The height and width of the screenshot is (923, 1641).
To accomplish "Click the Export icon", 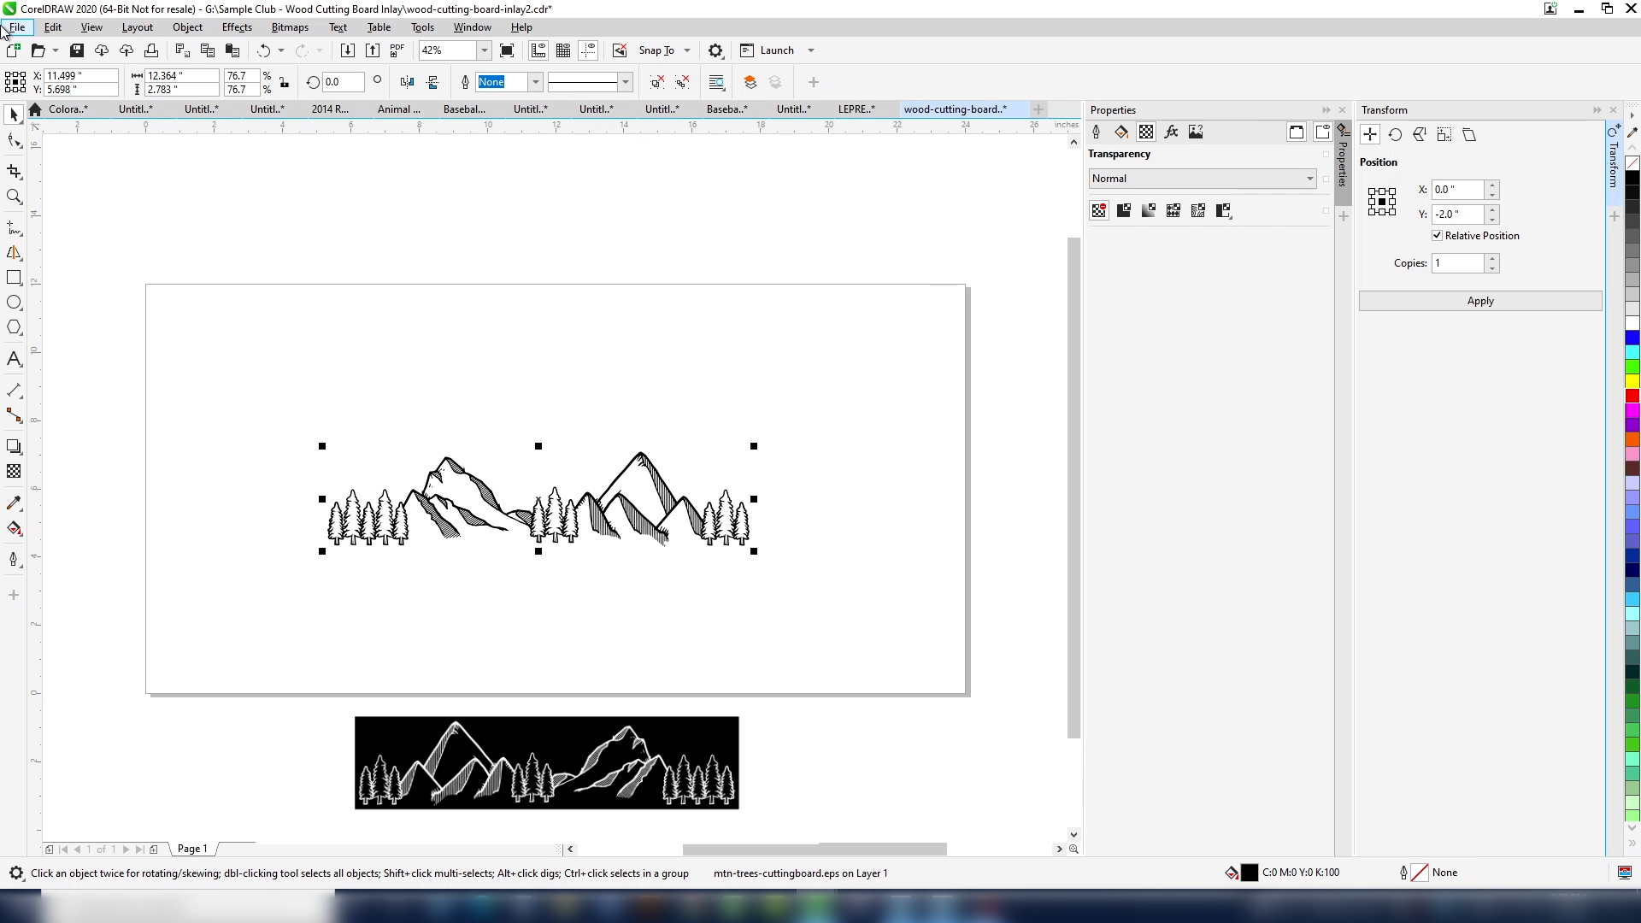I will pyautogui.click(x=373, y=50).
